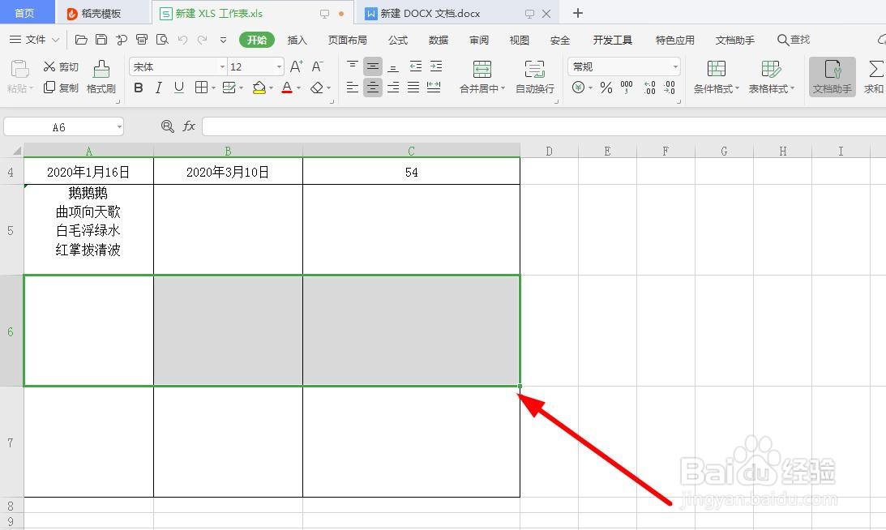Switch to 数据 Data tab
Screen dimensions: 886x530
439,40
